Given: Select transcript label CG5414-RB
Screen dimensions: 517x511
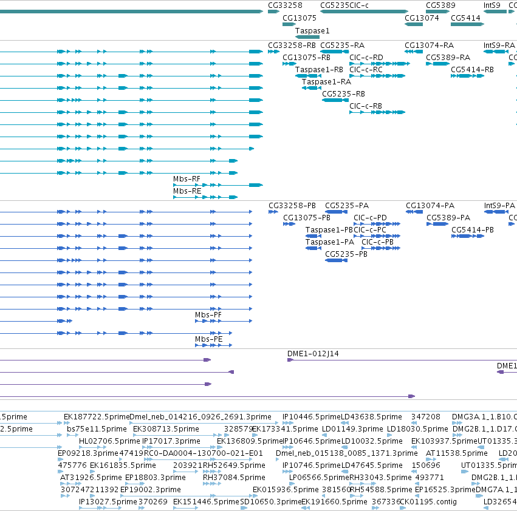Looking at the screenshot, I should [472, 70].
